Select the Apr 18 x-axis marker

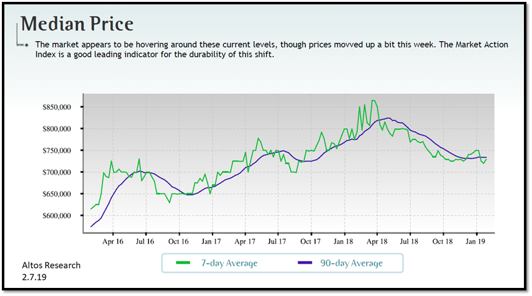pyautogui.click(x=376, y=241)
